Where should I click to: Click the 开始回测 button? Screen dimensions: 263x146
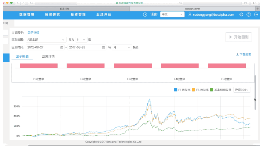(238, 37)
